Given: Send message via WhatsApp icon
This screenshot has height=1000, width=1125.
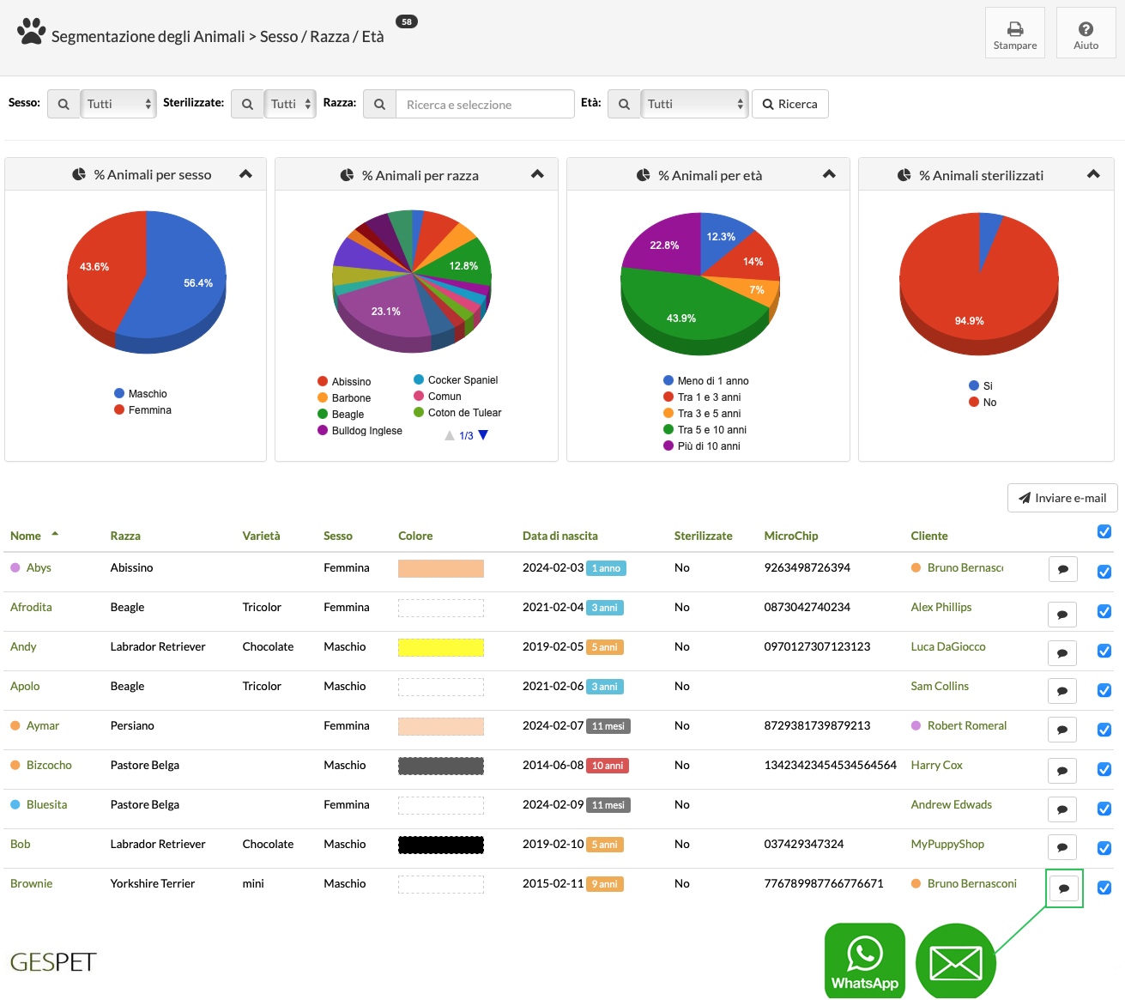Looking at the screenshot, I should point(865,961).
